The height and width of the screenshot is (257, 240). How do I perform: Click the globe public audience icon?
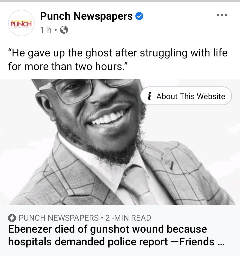coord(64,30)
